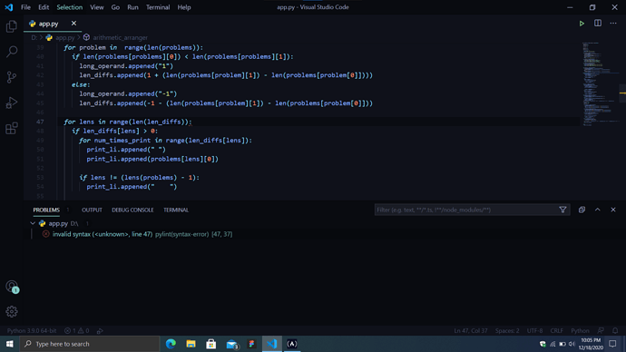This screenshot has width=626, height=352.
Task: Switch to the TERMINAL panel tab
Action: tap(176, 210)
